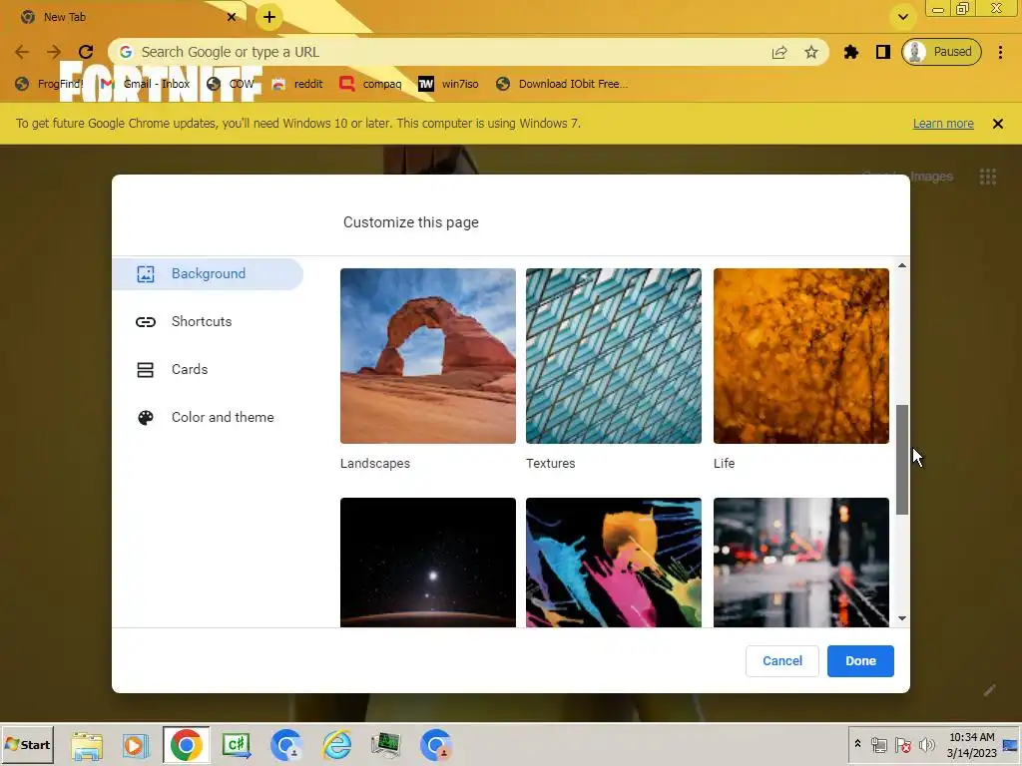Open the Google apps grid icon
Image resolution: width=1022 pixels, height=766 pixels.
click(x=987, y=177)
